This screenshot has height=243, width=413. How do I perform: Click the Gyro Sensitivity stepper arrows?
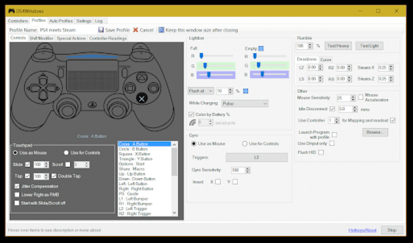coord(247,170)
